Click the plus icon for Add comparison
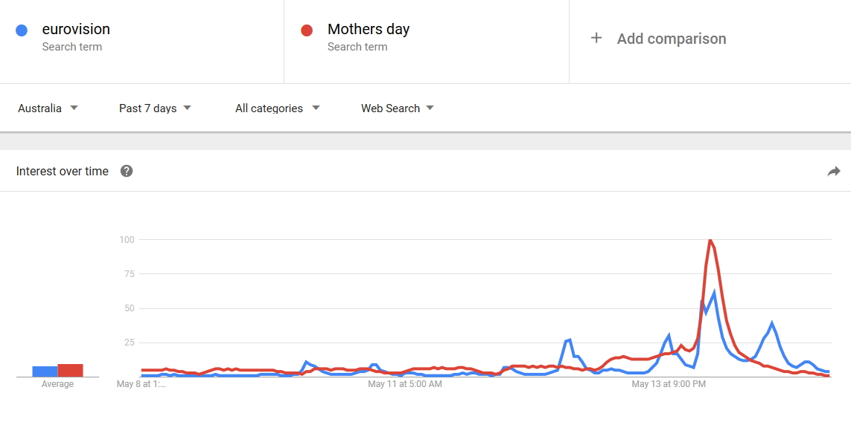This screenshot has height=422, width=851. [x=596, y=39]
